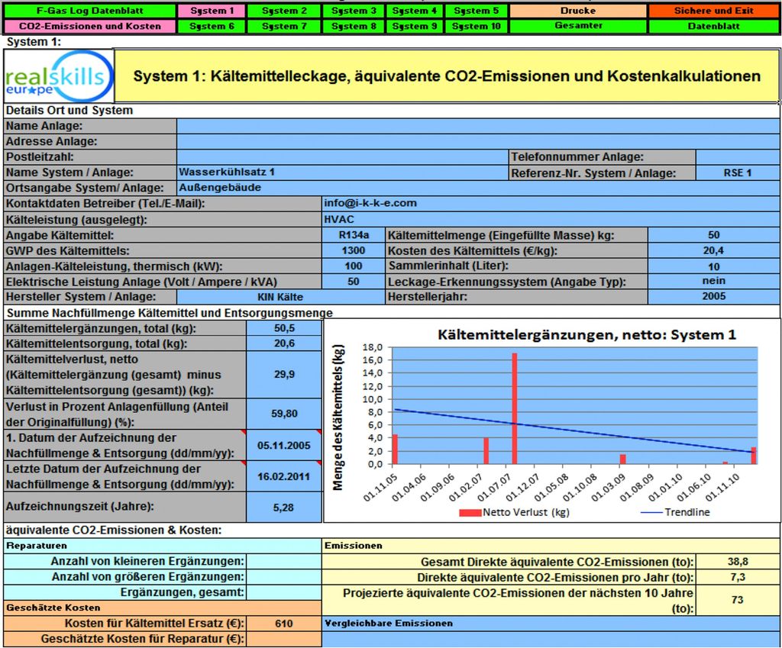This screenshot has height=648, width=782.
Task: Click the Gesamter button
Action: 577,26
